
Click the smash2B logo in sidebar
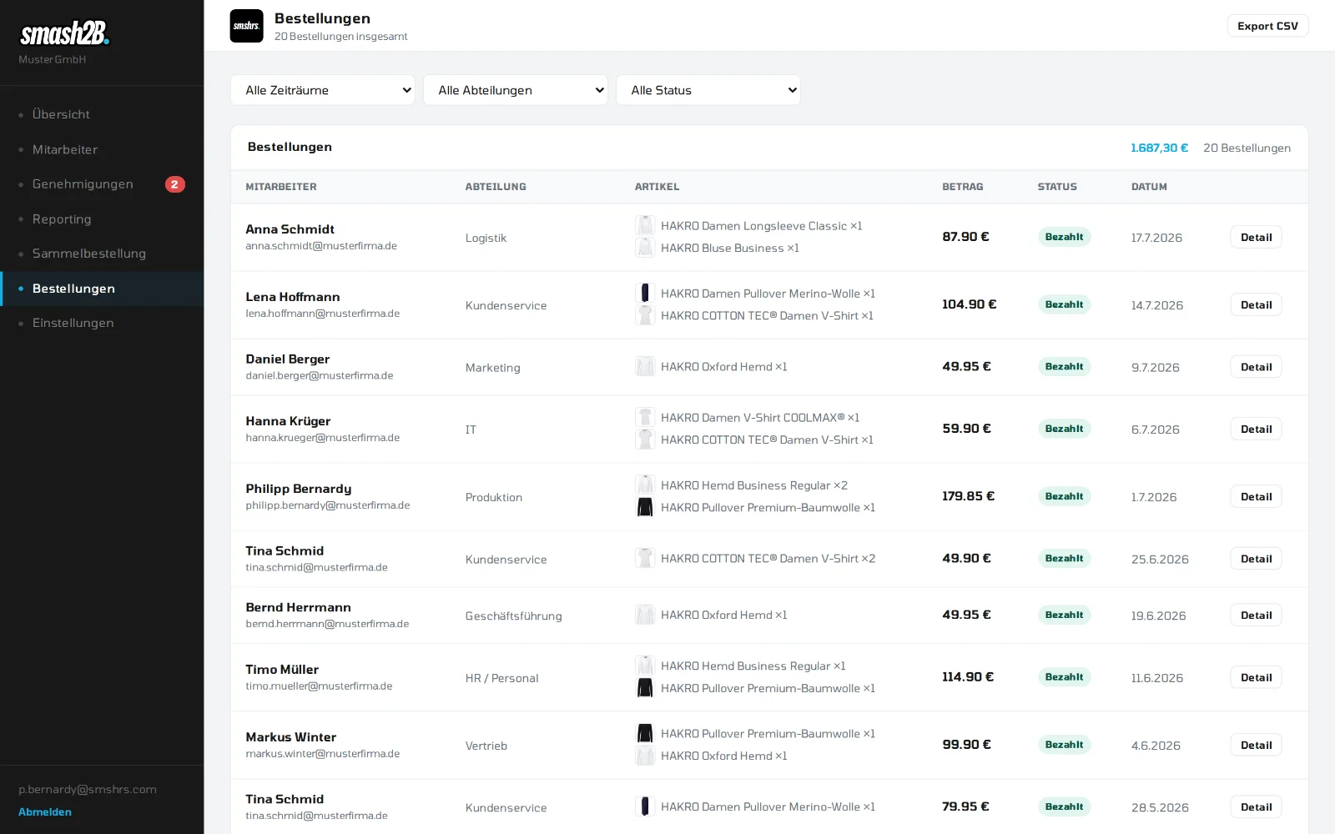64,33
